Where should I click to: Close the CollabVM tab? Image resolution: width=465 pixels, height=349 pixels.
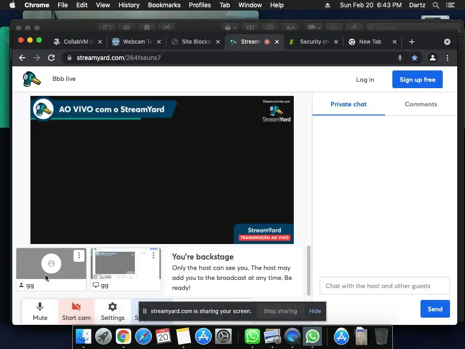100,42
